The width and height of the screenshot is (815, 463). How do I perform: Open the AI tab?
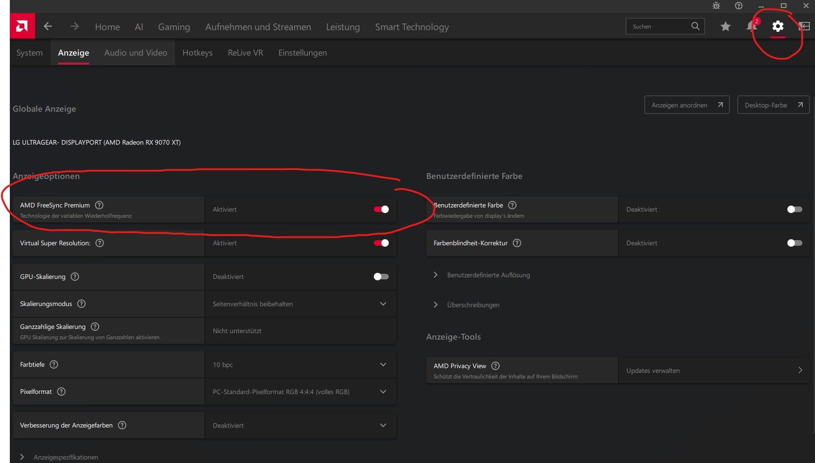pyautogui.click(x=139, y=27)
